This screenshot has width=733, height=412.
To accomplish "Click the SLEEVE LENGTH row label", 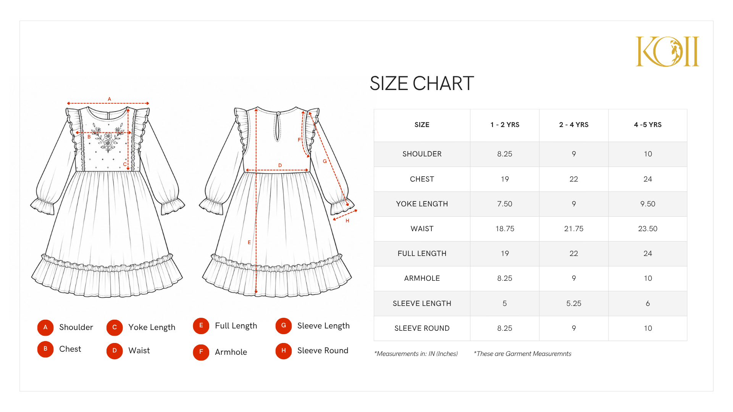I will coord(422,303).
